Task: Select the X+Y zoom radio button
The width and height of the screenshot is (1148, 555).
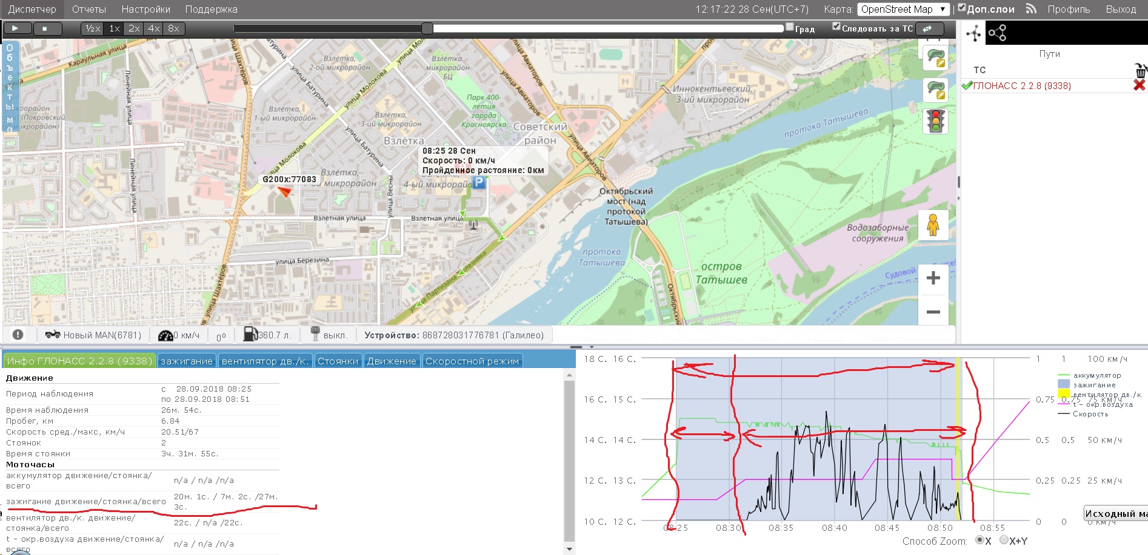Action: coord(1004,540)
